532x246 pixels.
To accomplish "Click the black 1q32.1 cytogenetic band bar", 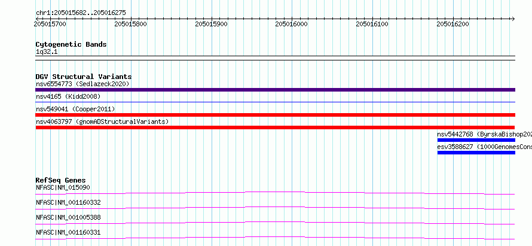I will pyautogui.click(x=275, y=58).
